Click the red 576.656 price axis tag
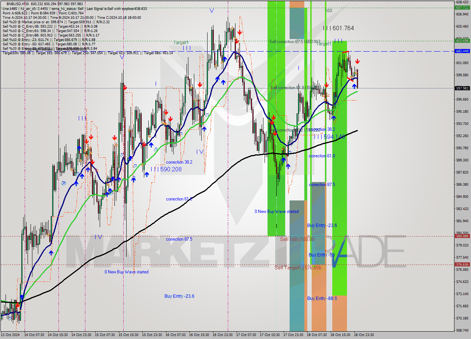The height and width of the screenshot is (339, 471). (462, 265)
